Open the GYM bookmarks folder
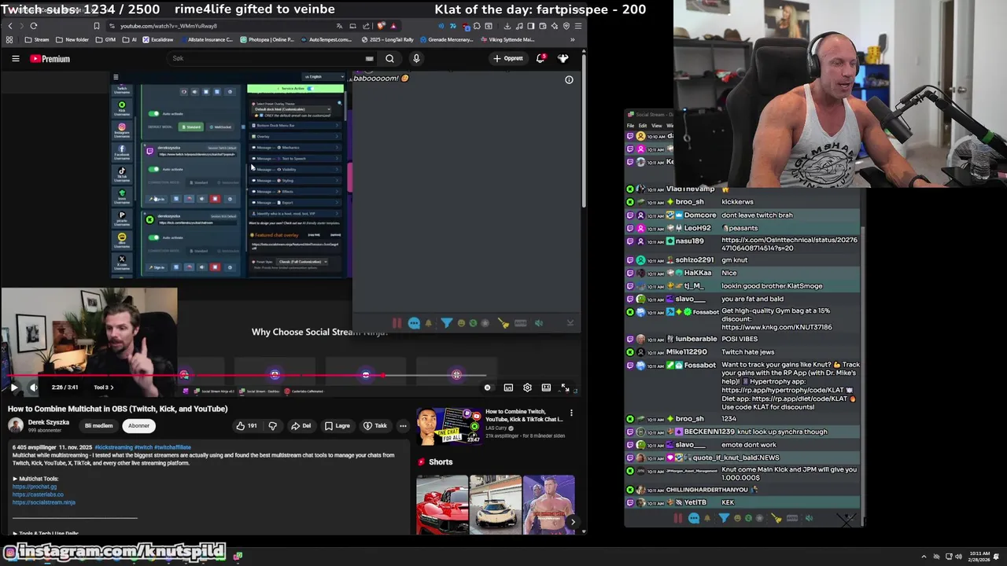Screen dimensions: 1007x566 coord(105,39)
